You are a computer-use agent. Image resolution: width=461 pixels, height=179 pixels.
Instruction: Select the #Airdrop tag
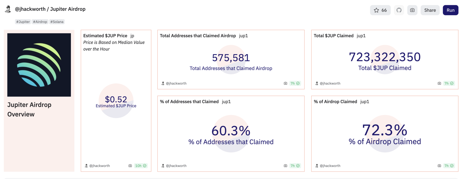pos(40,22)
